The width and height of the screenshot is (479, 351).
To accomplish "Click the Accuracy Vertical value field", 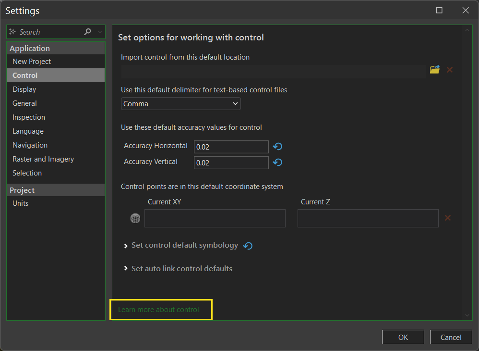I will click(231, 163).
